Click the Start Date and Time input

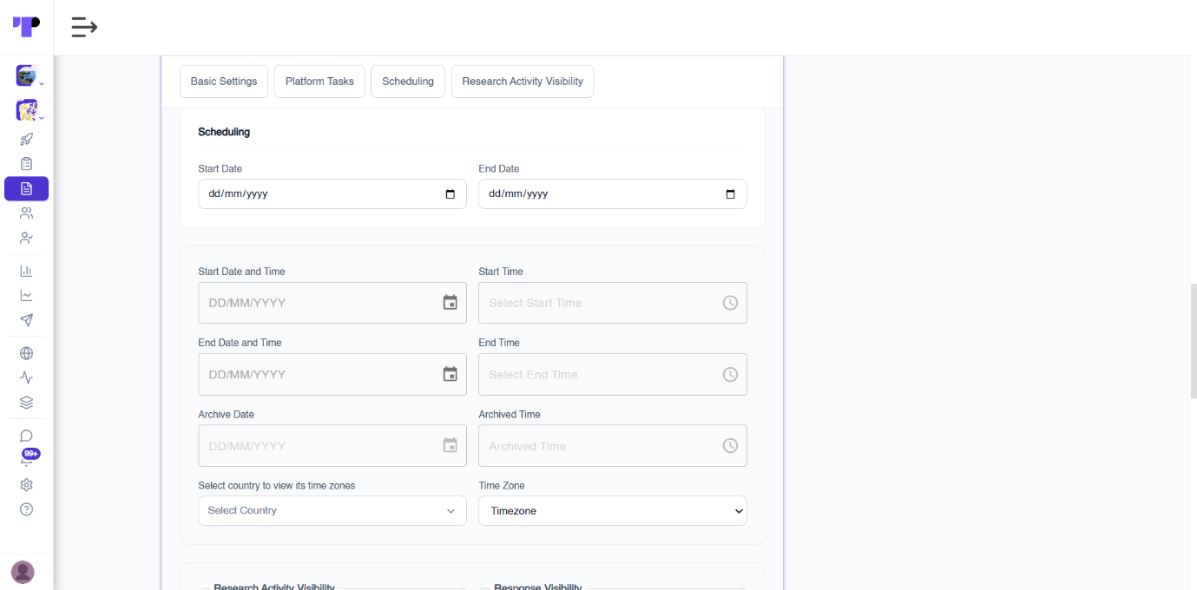pos(332,303)
